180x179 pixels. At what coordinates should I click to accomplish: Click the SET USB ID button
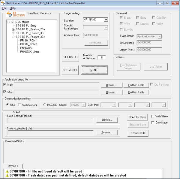[70, 57]
